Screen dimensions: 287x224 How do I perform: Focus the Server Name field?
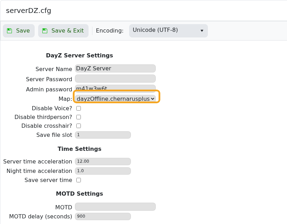click(115, 69)
